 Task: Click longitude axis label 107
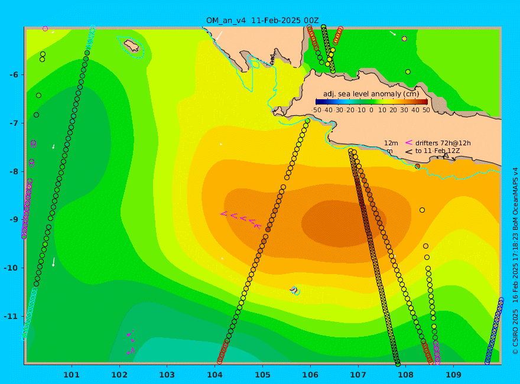pos(358,375)
